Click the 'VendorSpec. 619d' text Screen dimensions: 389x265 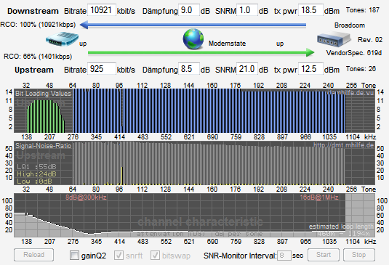pos(354,53)
